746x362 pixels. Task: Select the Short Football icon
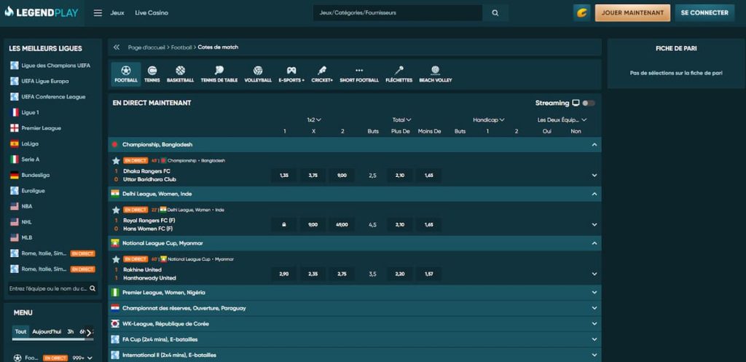[359, 74]
